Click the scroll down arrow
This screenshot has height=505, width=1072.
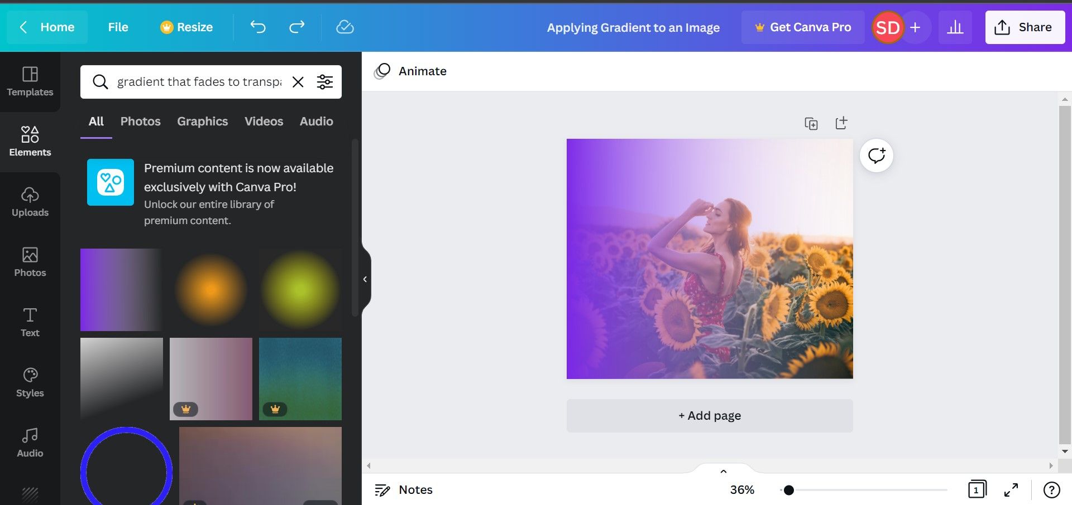1065,451
